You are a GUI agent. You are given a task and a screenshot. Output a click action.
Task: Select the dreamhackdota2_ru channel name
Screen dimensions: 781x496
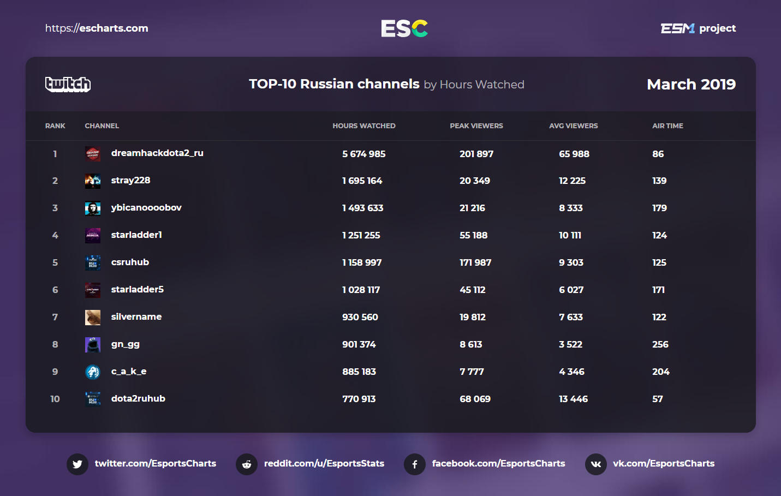pyautogui.click(x=157, y=153)
